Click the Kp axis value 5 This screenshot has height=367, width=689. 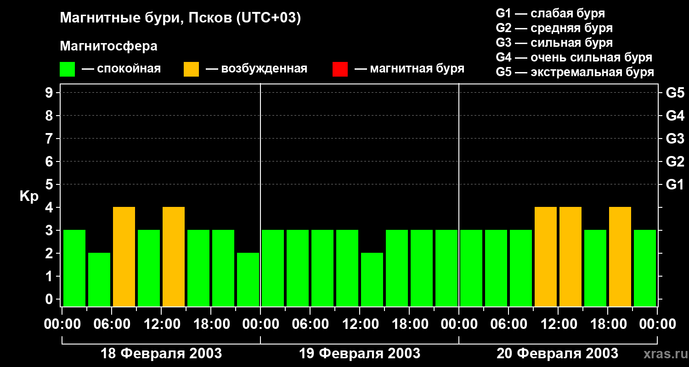point(50,185)
